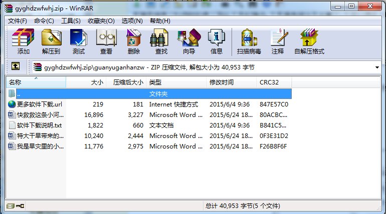Click the CRC32 value 0F3E31D2
This screenshot has width=386, height=214.
click(274, 135)
